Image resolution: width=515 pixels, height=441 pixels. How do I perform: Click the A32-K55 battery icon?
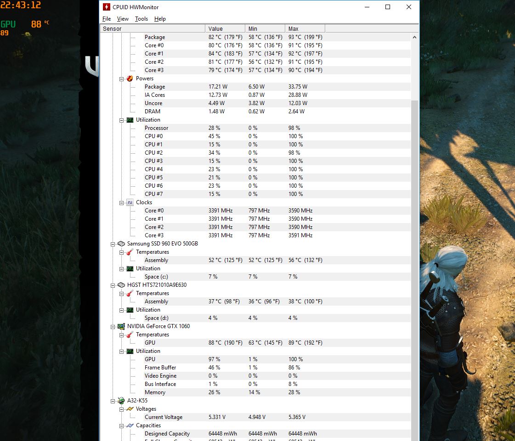tap(121, 401)
